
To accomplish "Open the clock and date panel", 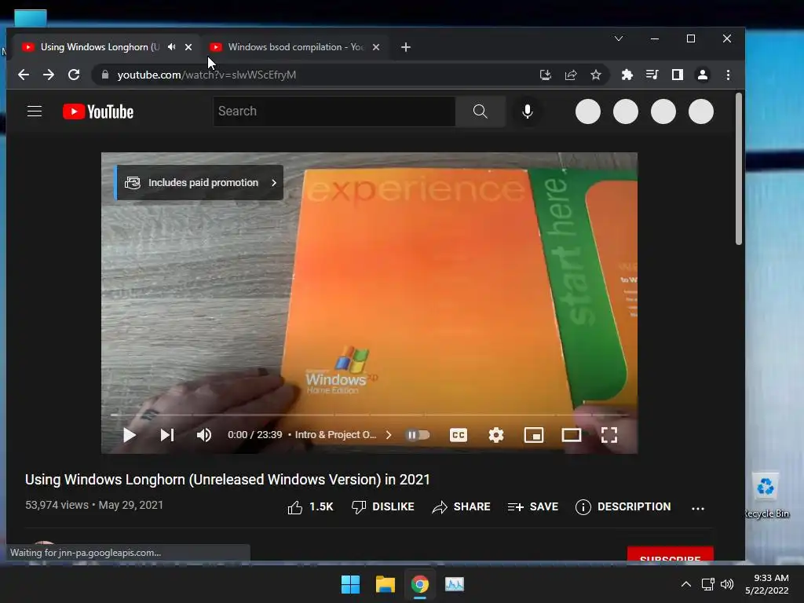I will [767, 584].
